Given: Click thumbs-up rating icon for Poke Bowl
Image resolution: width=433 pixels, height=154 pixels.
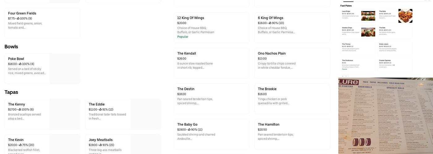Looking at the screenshot, I should click(x=20, y=64).
